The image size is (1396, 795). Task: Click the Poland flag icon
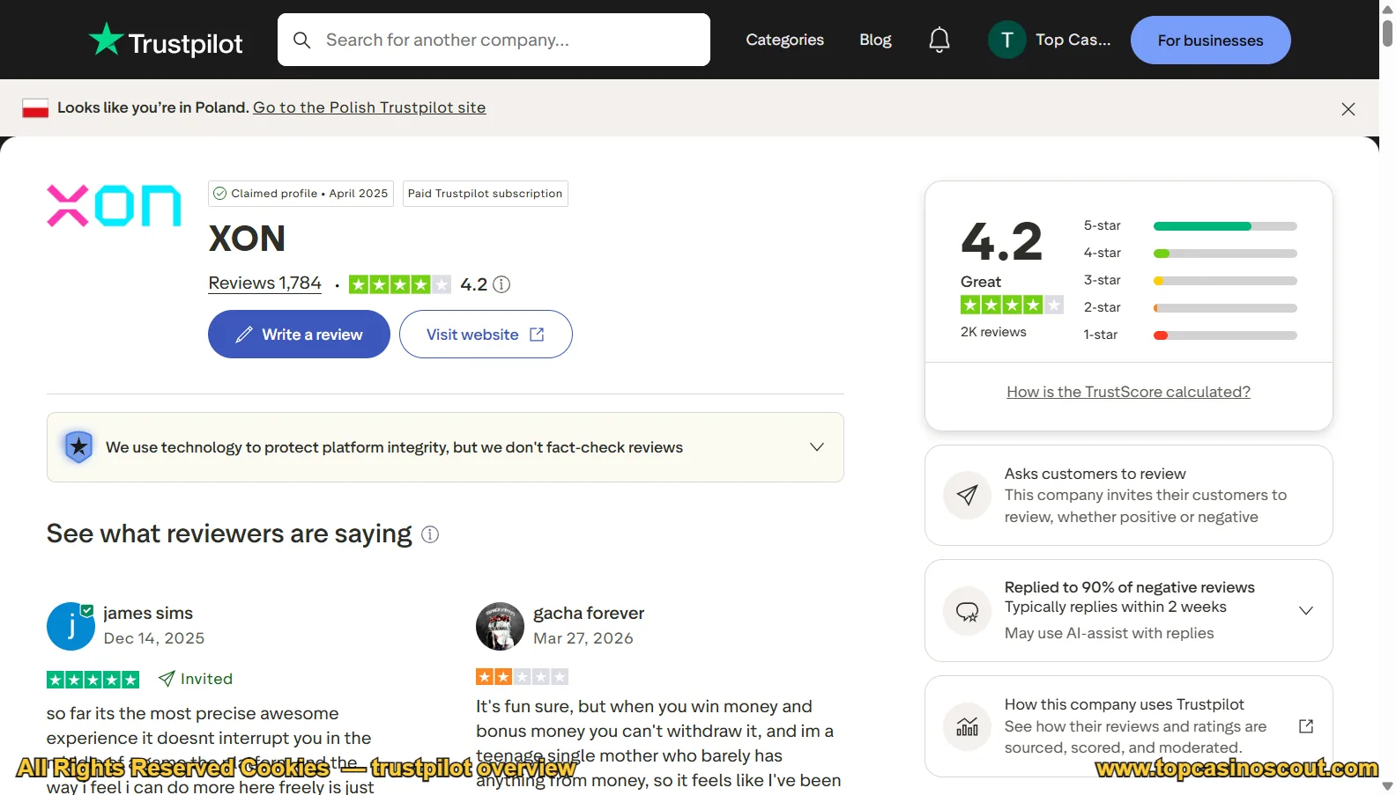[x=35, y=108]
